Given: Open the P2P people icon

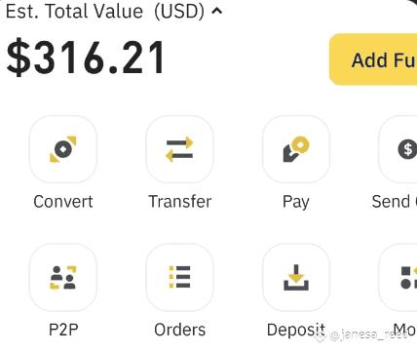Looking at the screenshot, I should (x=63, y=277).
